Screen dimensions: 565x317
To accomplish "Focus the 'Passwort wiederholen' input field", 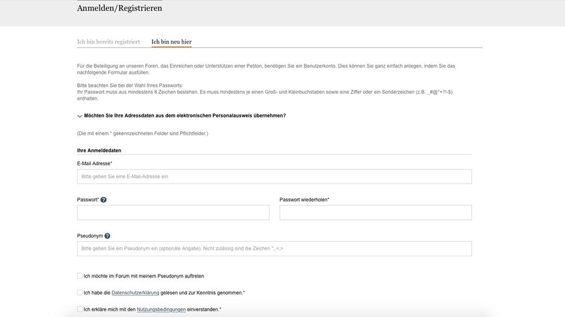I will (375, 212).
